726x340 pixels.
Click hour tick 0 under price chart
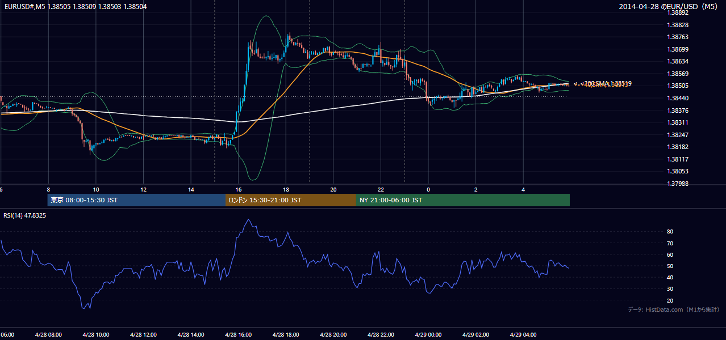428,190
